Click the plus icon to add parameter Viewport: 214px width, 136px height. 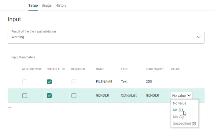click(10, 108)
